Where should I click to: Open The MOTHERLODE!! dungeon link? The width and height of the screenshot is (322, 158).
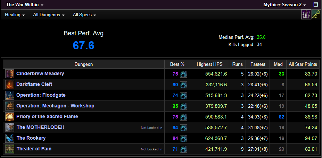click(x=40, y=127)
